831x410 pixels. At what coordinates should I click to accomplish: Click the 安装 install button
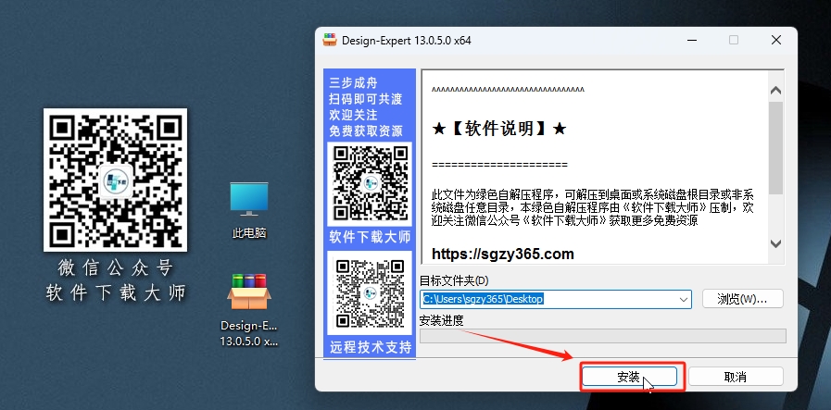point(629,377)
